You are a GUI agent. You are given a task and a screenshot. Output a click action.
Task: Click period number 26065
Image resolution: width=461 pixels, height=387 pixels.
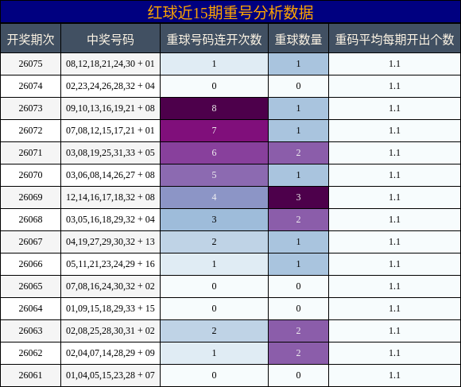pyautogui.click(x=30, y=286)
